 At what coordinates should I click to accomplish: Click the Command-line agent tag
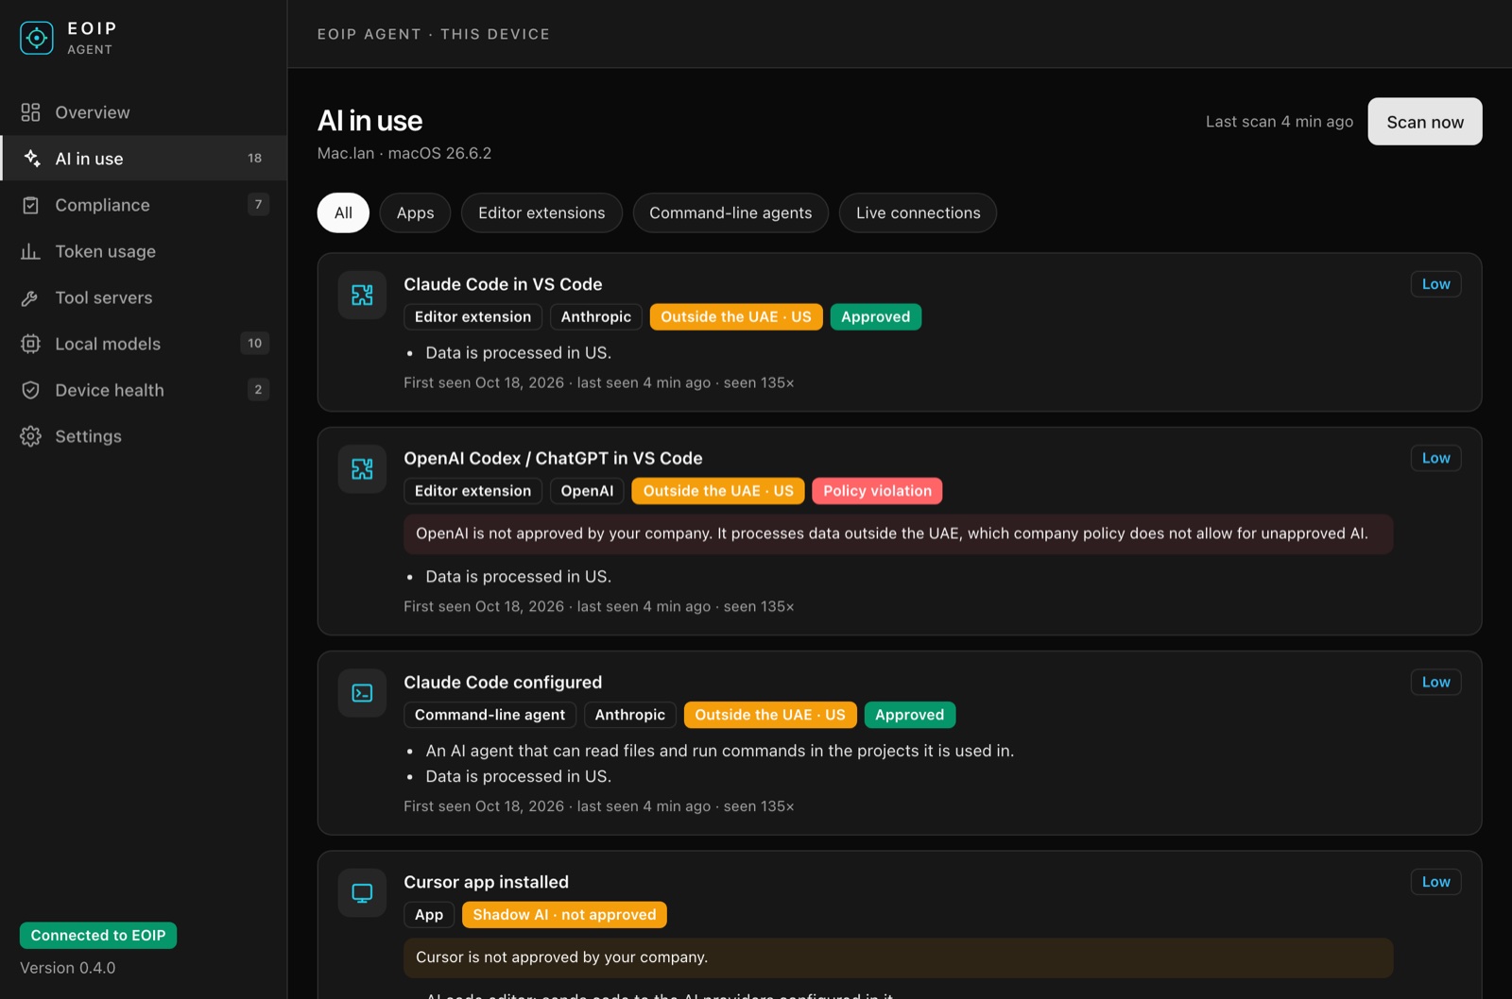tap(490, 715)
